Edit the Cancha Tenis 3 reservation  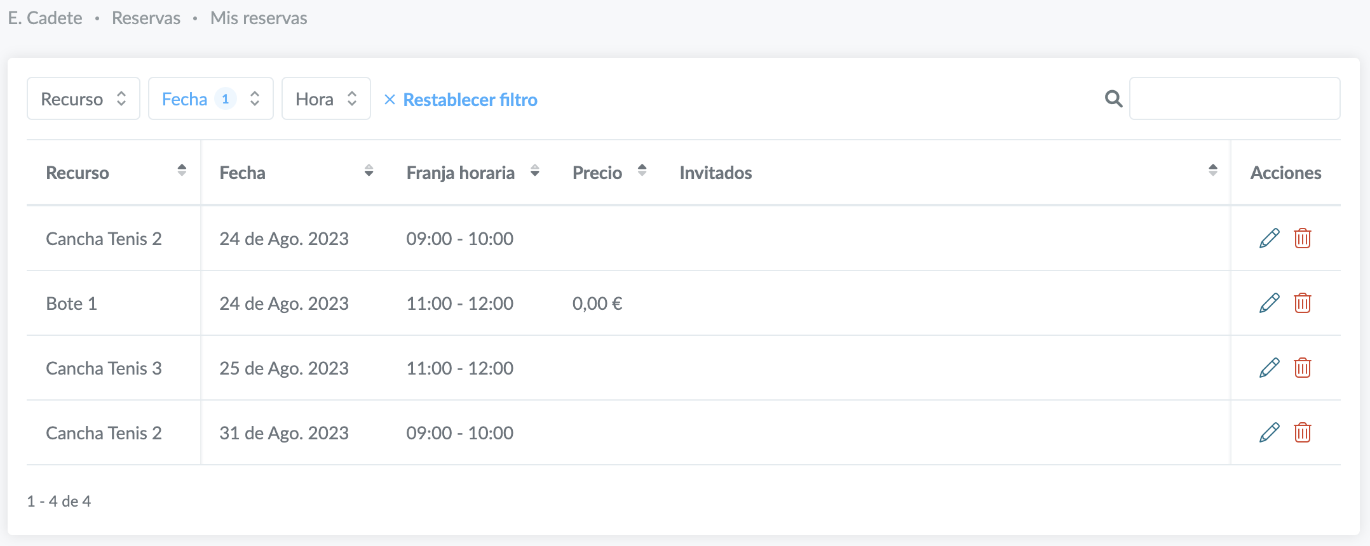[1269, 368]
